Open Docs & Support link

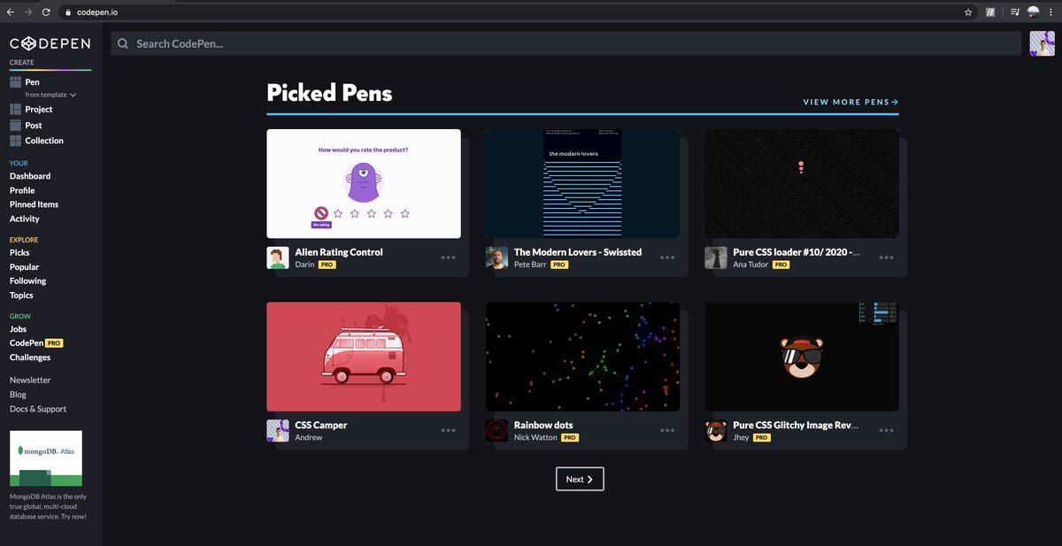[38, 409]
